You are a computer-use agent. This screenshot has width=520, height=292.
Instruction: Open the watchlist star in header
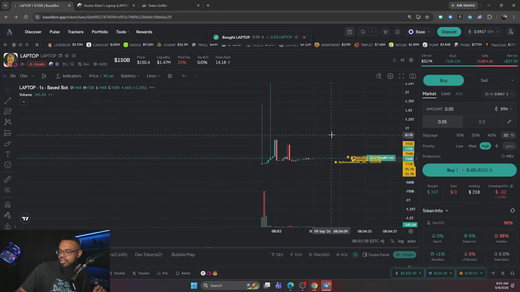point(386,32)
